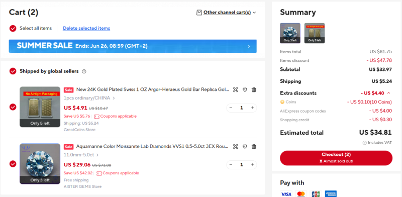
Task: Collapse Extra discounts section
Action: (388, 93)
